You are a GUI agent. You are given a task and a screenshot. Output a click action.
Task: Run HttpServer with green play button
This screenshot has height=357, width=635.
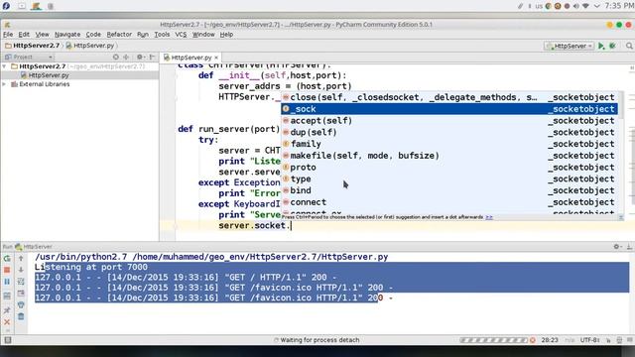click(x=601, y=47)
